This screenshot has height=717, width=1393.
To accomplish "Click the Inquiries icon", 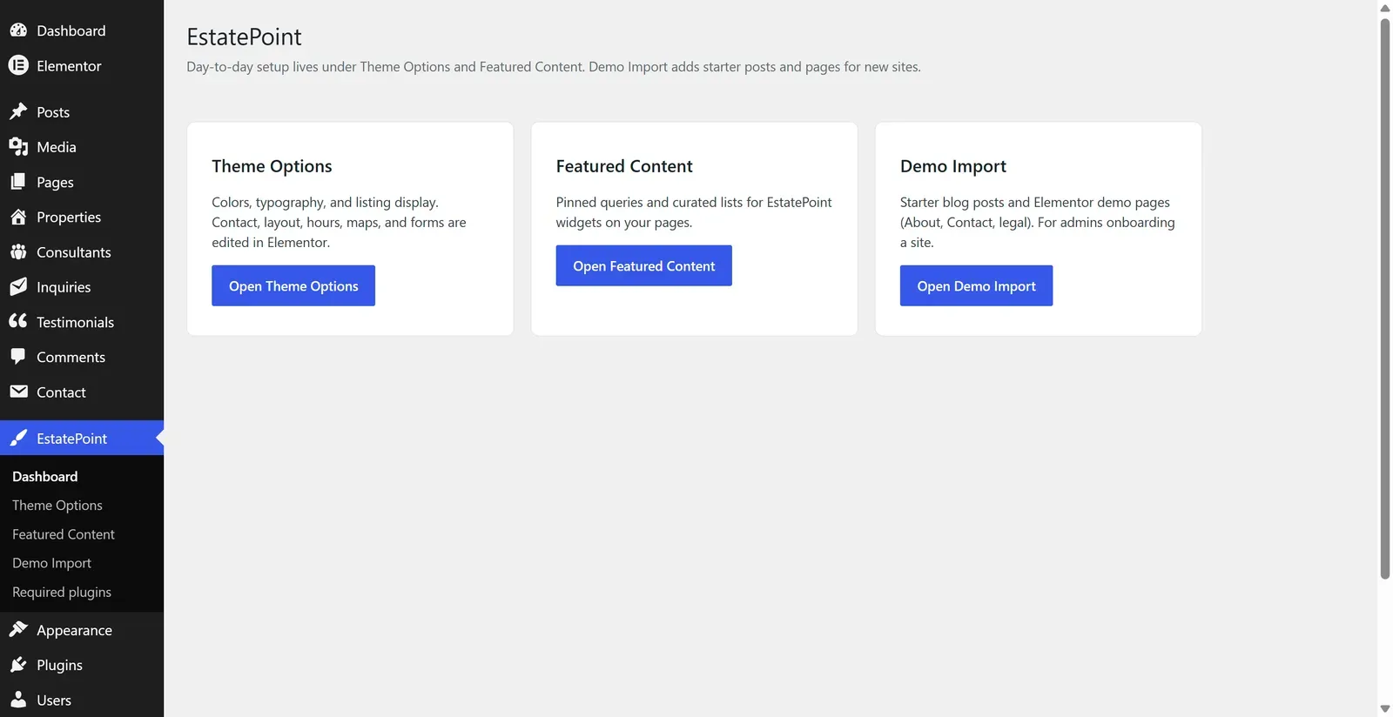I will (x=18, y=286).
